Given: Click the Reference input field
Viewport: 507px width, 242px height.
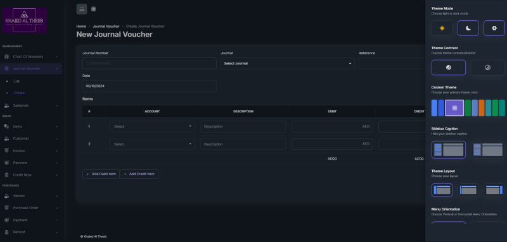Looking at the screenshot, I should click(x=392, y=63).
